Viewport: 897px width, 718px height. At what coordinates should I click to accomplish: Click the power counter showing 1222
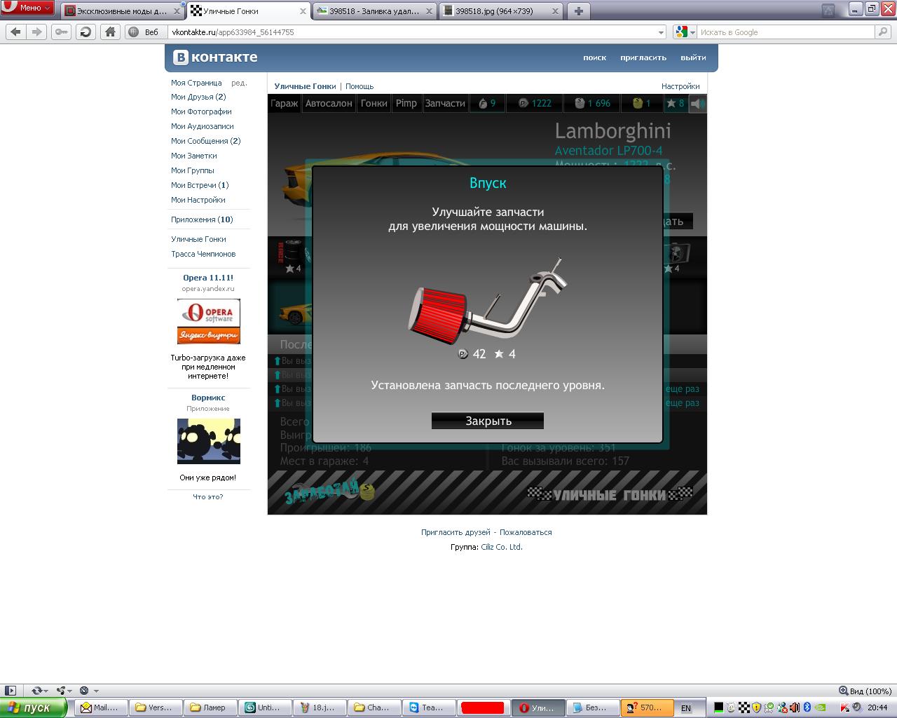coord(535,103)
